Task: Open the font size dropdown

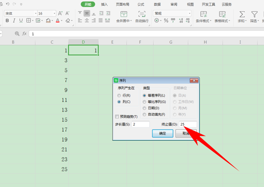Action: [54, 14]
